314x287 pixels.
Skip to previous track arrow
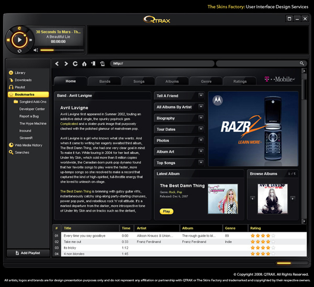coord(8,40)
